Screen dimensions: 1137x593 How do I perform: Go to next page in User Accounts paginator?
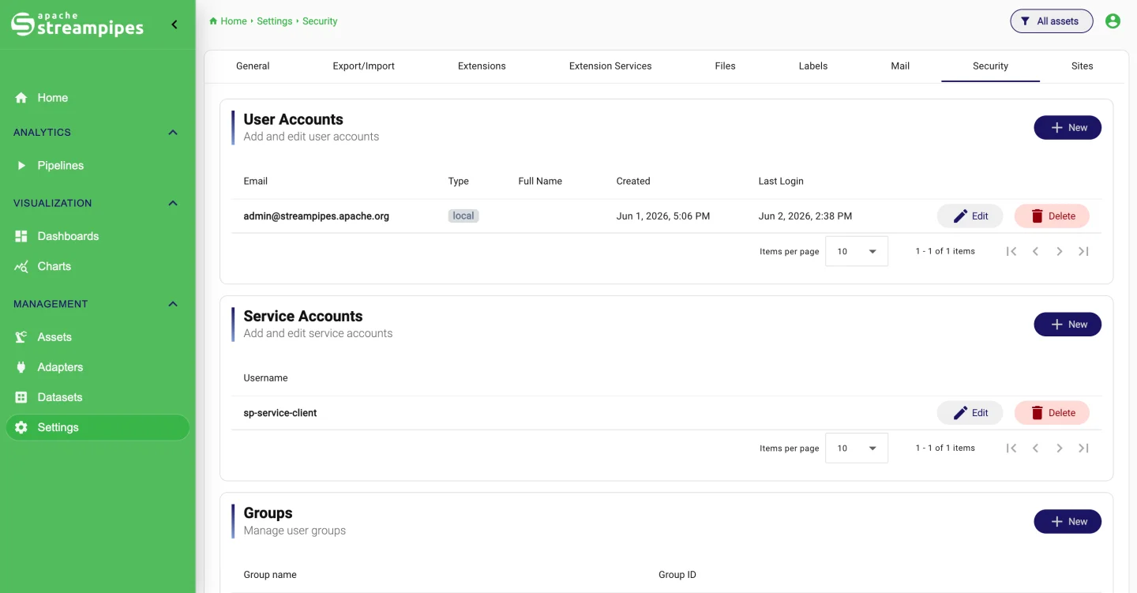pos(1060,251)
